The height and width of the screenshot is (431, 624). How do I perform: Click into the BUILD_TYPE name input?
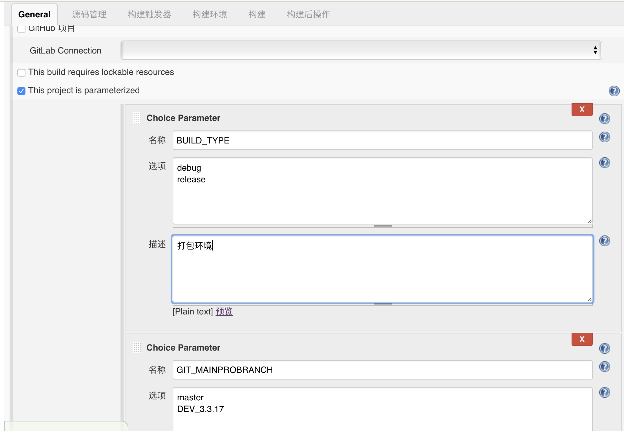(382, 140)
